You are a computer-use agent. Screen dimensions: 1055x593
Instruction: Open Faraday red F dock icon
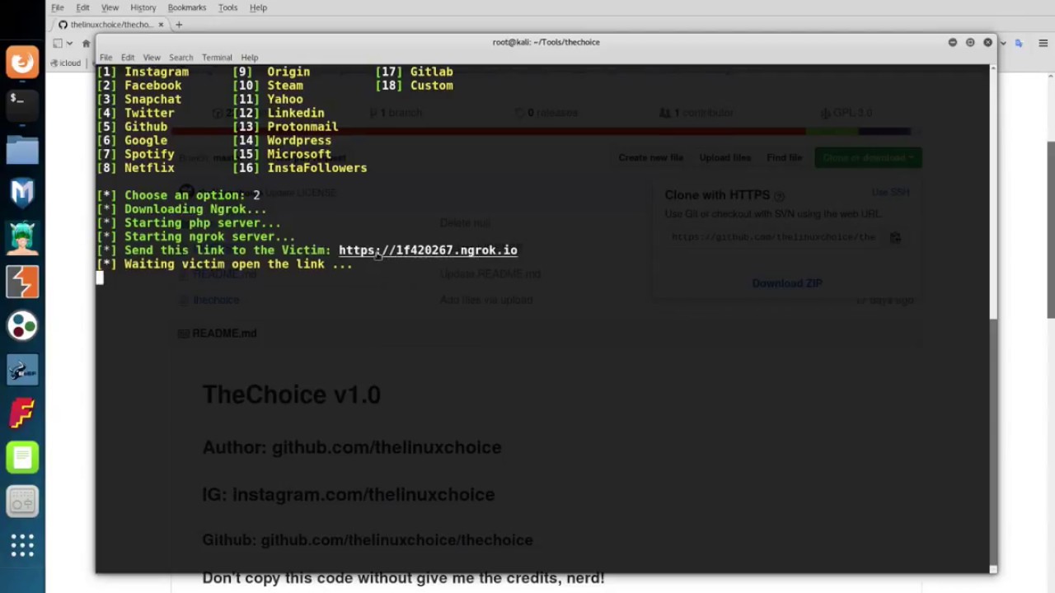[x=22, y=413]
